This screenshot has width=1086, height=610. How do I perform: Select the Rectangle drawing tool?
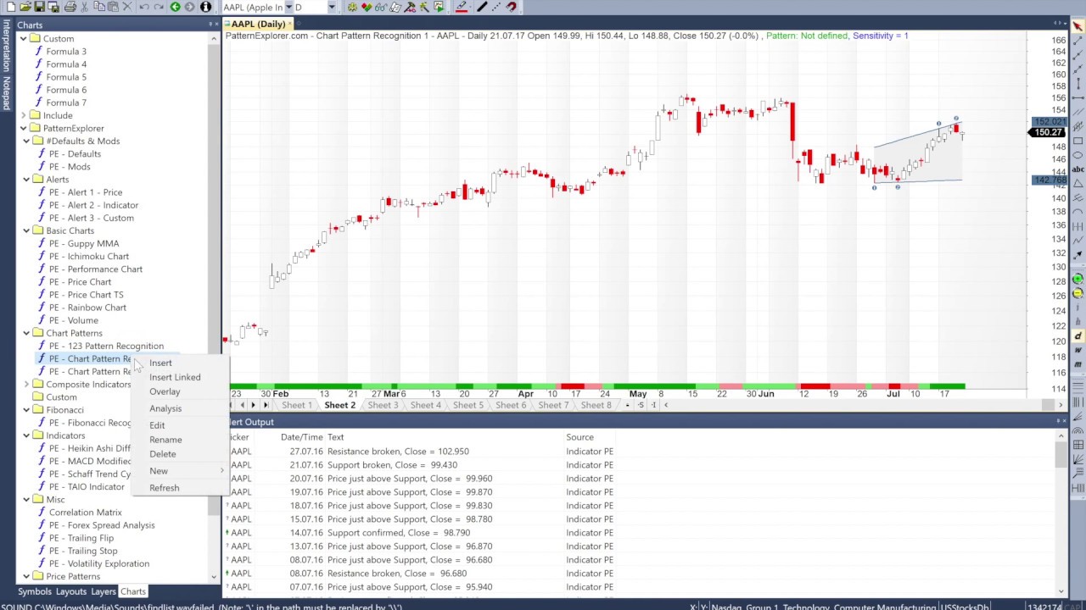coord(1078,141)
